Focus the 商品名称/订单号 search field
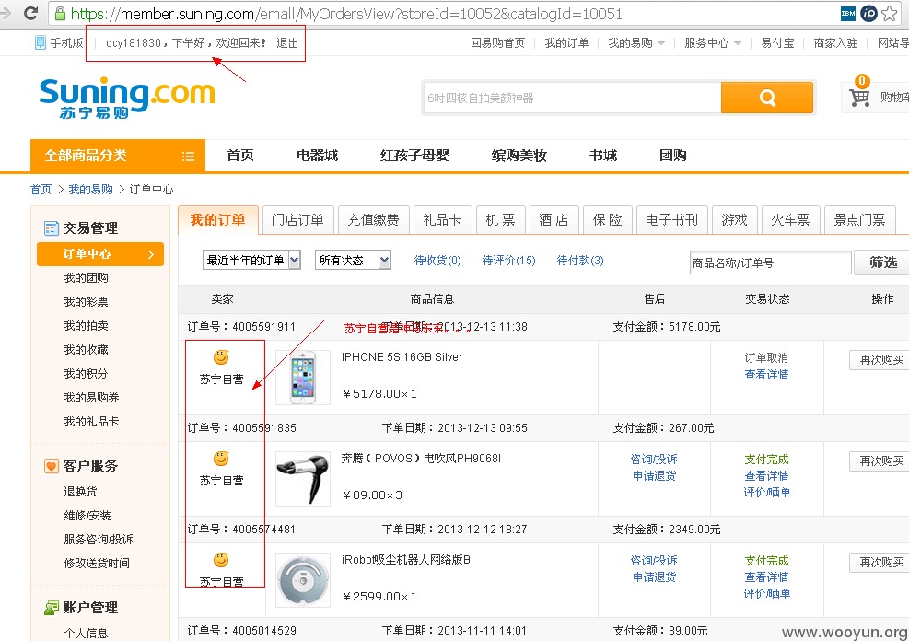 pyautogui.click(x=770, y=262)
